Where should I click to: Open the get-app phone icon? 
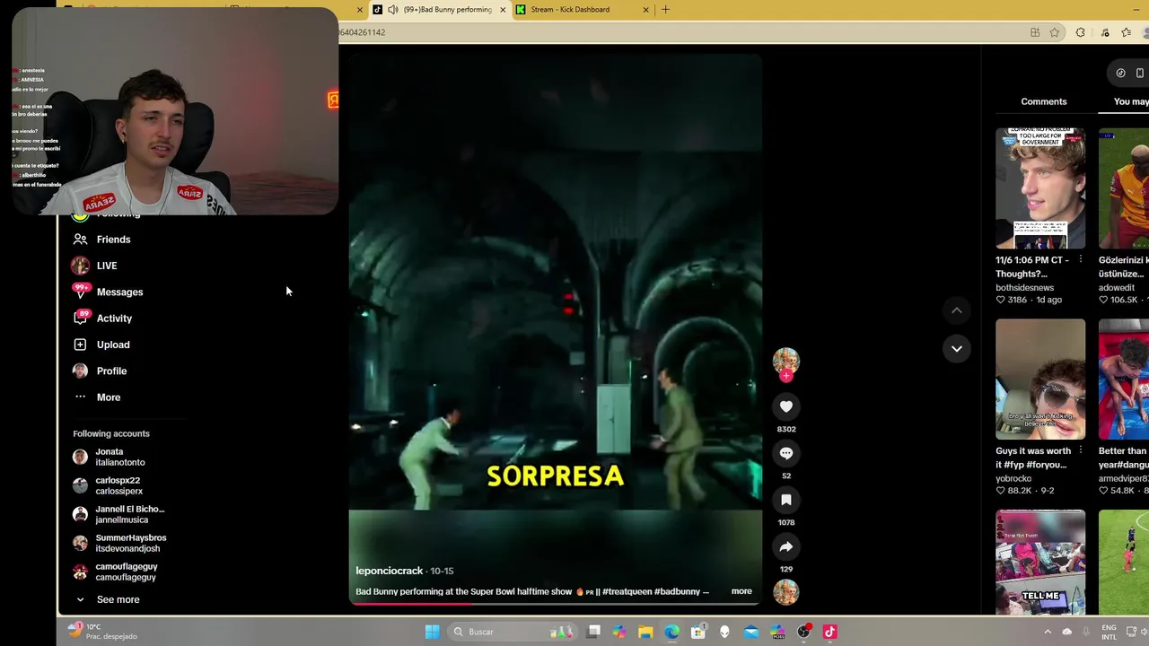pos(1140,73)
